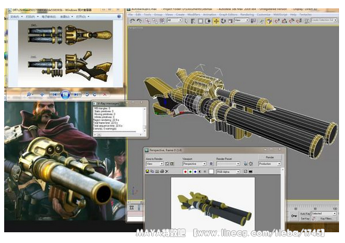This screenshot has width=345, height=243.
Task: Click the Use Pivot Point Center icon
Action: (x=254, y=21)
